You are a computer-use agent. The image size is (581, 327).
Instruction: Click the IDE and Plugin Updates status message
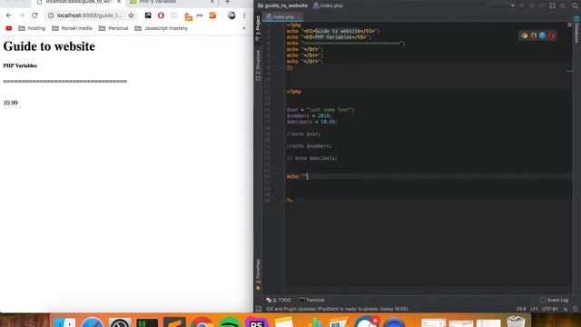point(337,309)
